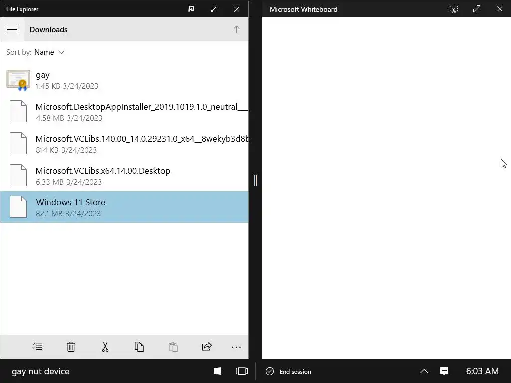
Task: Show hidden tray icons chevron
Action: [424, 371]
